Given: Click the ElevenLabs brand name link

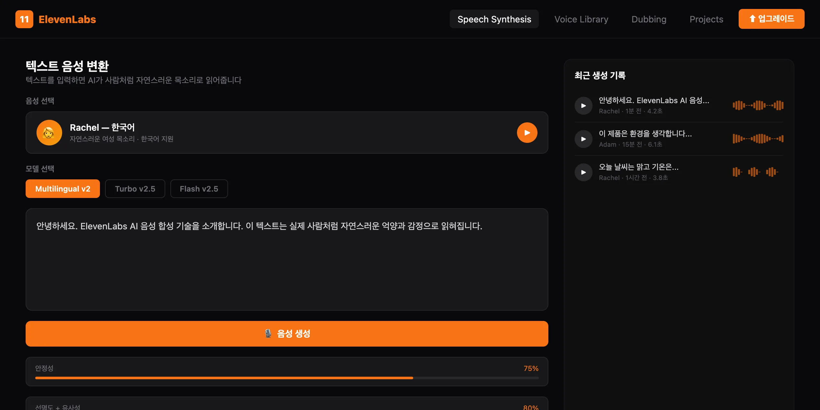Looking at the screenshot, I should (x=67, y=20).
